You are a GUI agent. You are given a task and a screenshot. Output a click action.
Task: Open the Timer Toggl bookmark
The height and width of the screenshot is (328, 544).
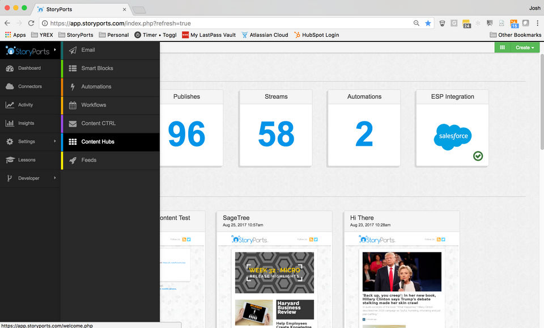(x=155, y=35)
